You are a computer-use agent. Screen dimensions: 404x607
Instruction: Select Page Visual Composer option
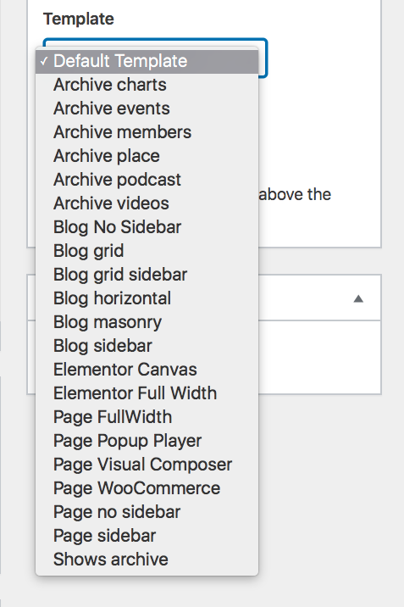(147, 465)
